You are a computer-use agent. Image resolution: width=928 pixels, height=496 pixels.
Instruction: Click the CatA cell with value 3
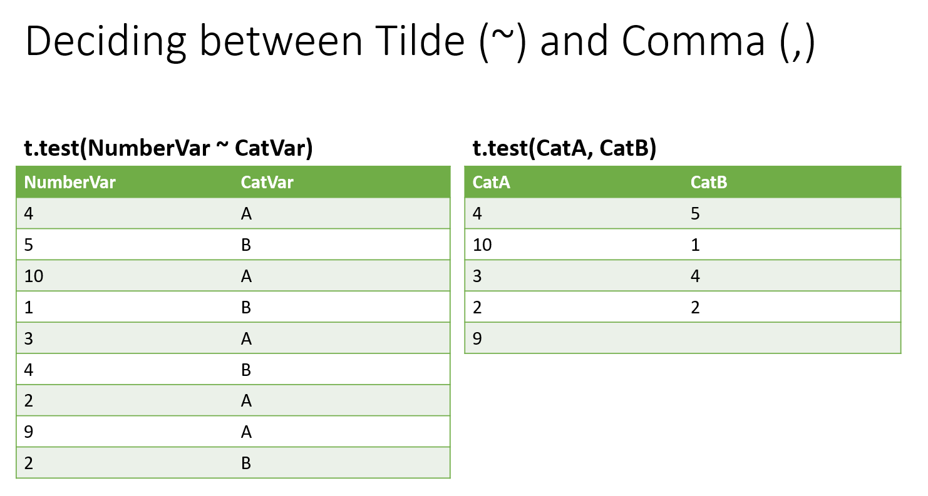[x=574, y=276]
